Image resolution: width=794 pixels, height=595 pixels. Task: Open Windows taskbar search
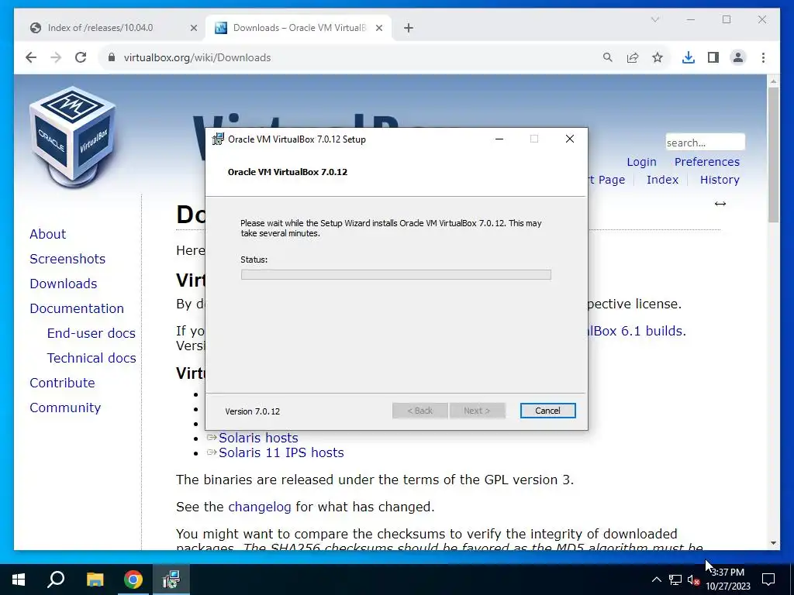[56, 580]
